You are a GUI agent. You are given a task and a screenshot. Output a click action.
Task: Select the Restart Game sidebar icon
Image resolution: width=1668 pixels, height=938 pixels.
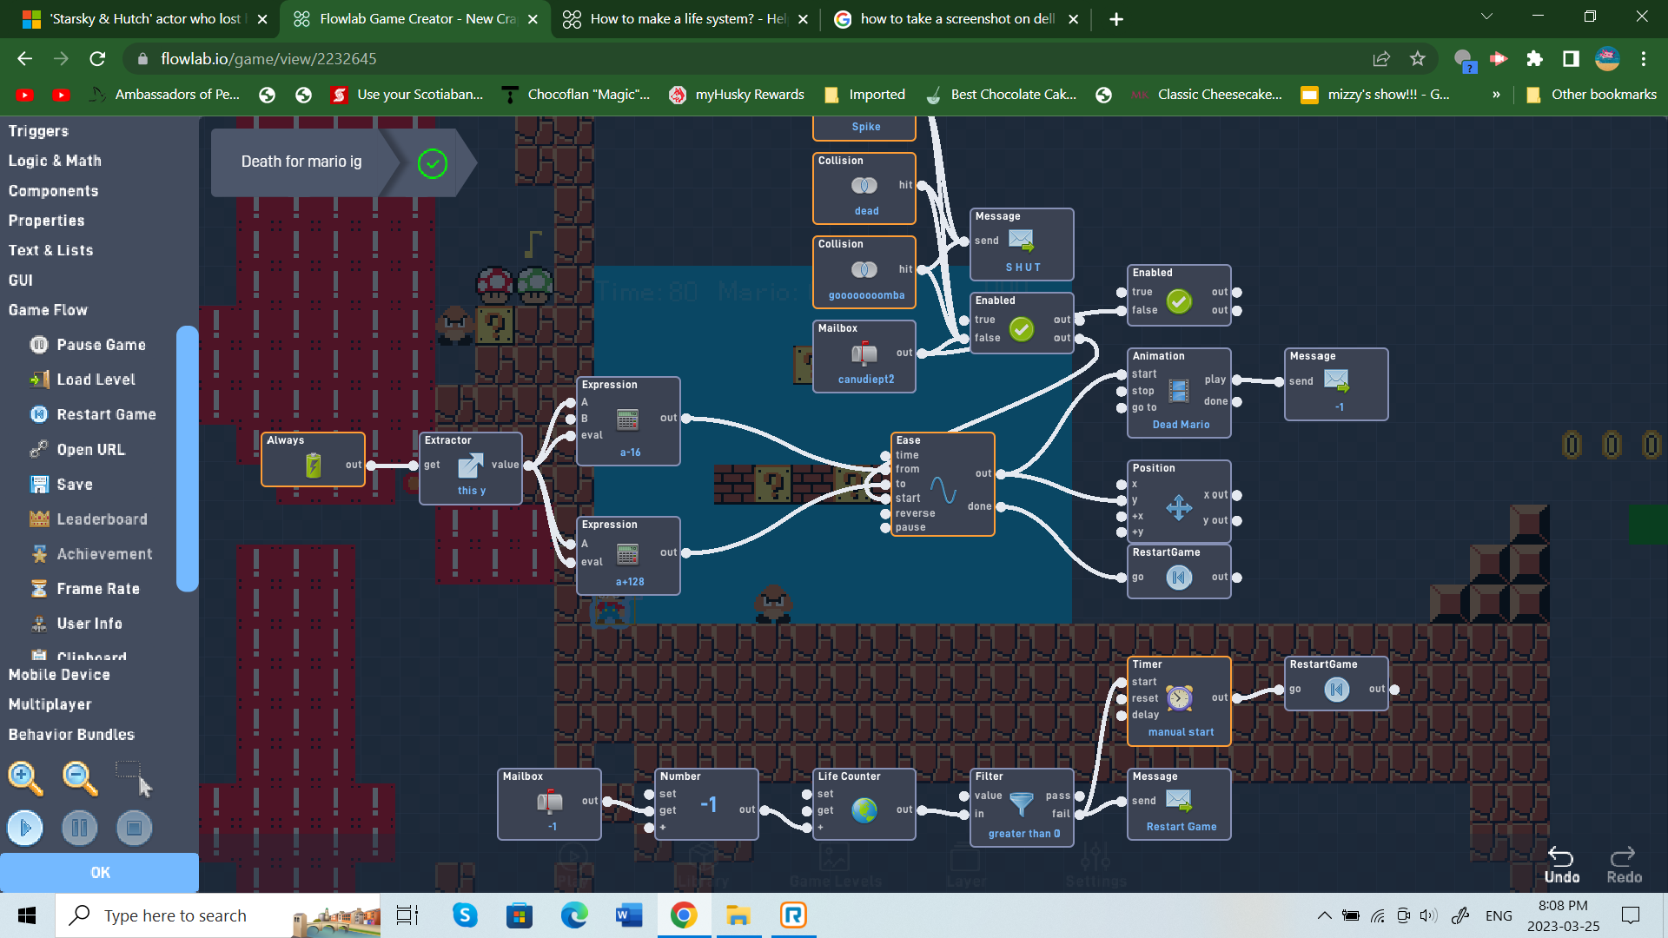(x=38, y=414)
